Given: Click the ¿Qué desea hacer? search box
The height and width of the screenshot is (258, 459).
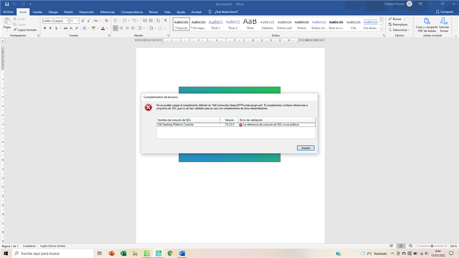Looking at the screenshot, I should click(x=226, y=12).
